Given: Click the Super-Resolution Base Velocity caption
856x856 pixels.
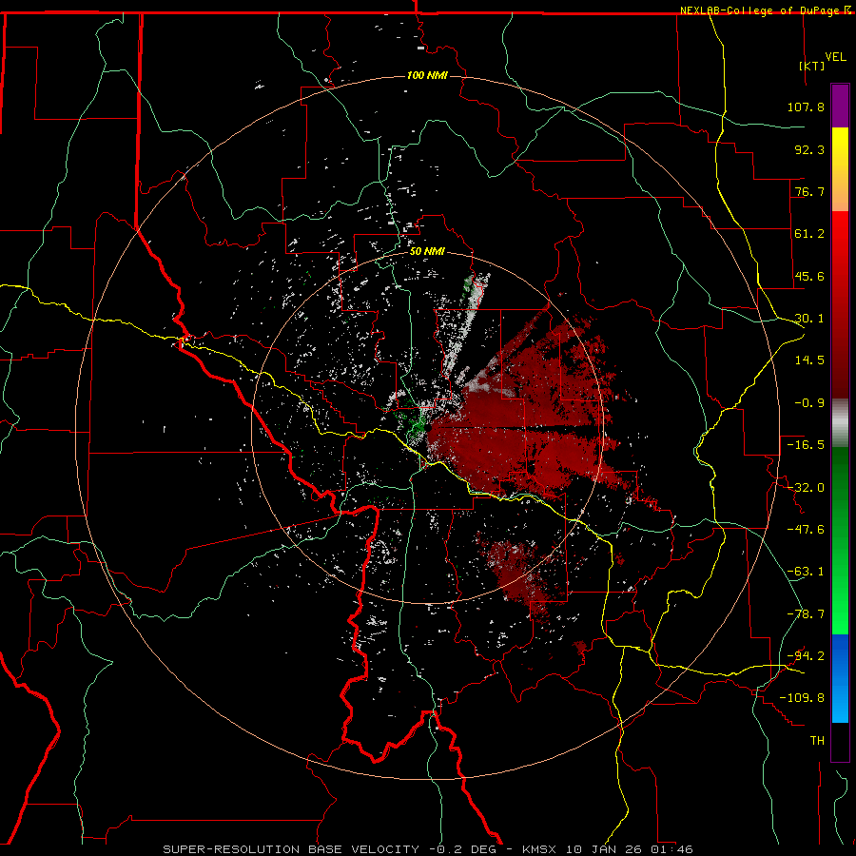Looking at the screenshot, I should tap(428, 849).
